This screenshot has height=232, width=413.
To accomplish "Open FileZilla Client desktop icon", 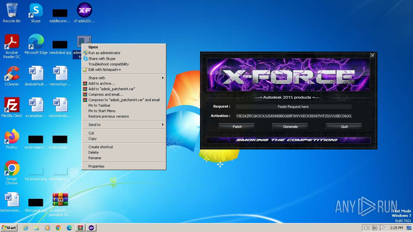I will (12, 108).
